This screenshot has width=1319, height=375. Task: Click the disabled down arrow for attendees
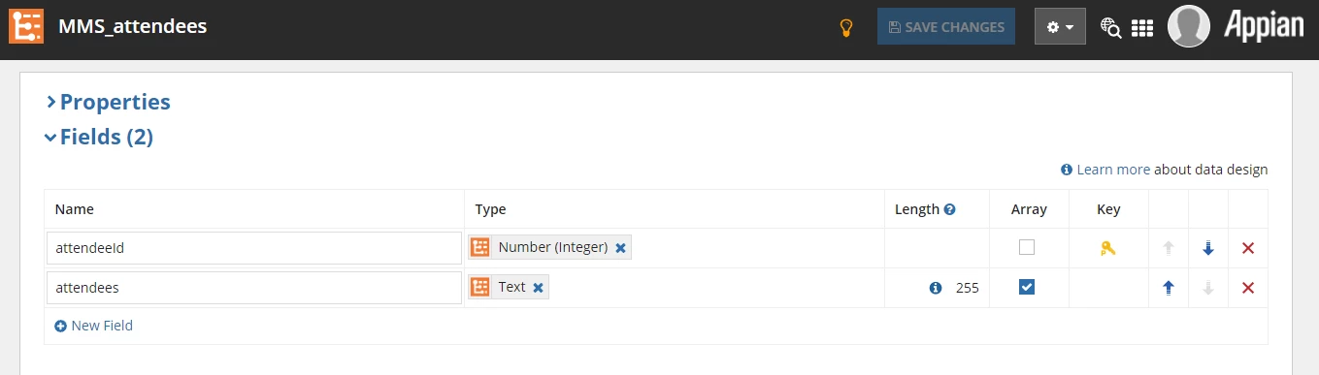[x=1208, y=288]
